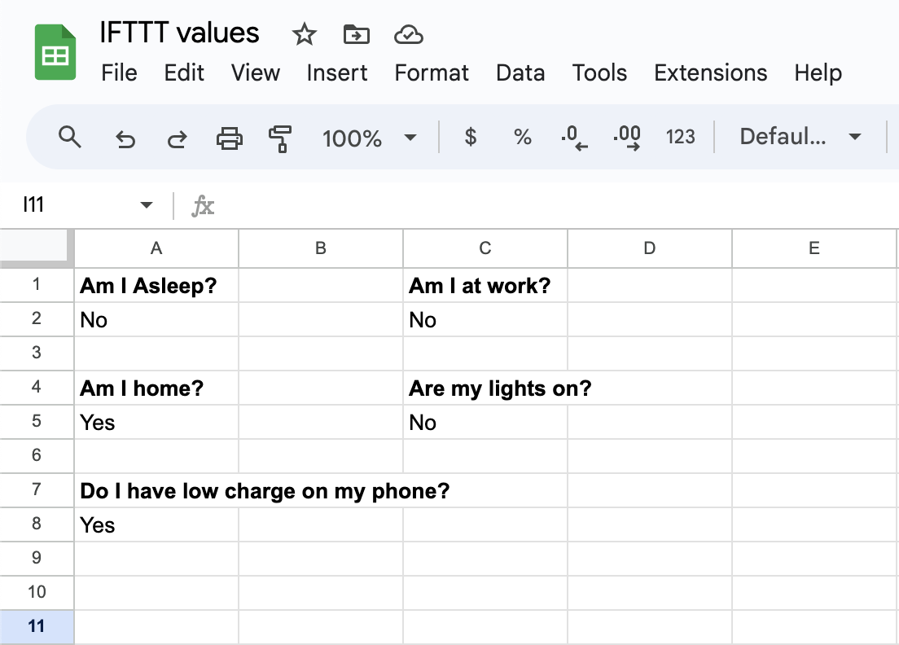
Task: Star the IFTTT values spreadsheet
Action: point(304,34)
